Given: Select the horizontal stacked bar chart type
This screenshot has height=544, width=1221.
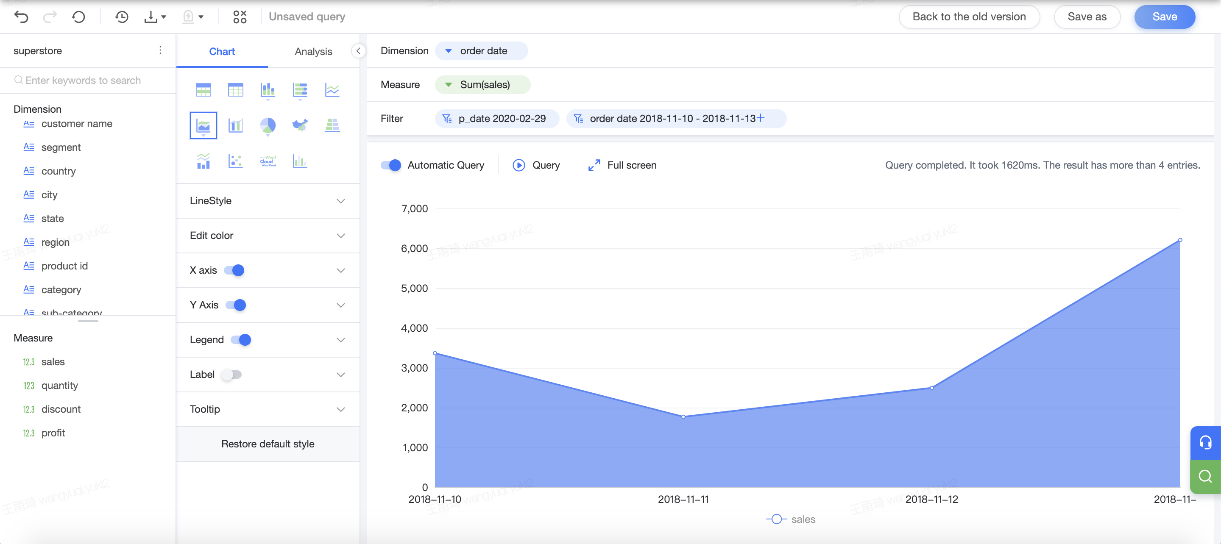Looking at the screenshot, I should (300, 90).
